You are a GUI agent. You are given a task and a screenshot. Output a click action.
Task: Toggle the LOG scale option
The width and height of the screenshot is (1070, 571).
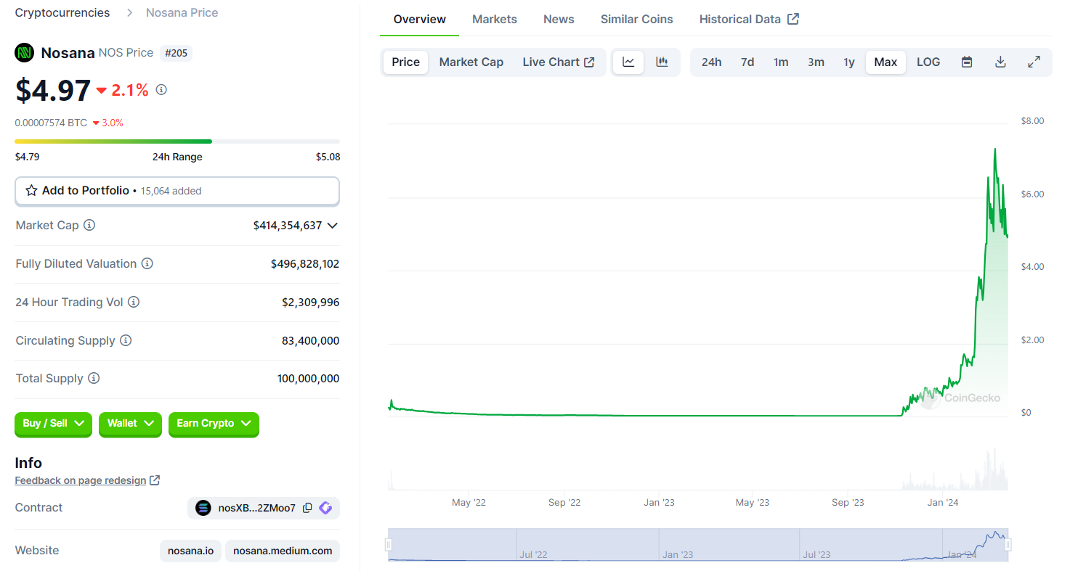tap(928, 62)
